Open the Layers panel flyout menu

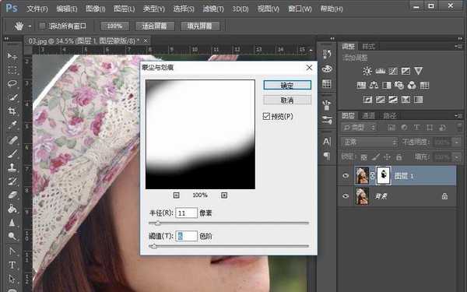point(458,115)
